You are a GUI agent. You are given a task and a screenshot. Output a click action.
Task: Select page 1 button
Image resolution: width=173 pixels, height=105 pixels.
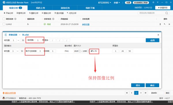coord(136,93)
